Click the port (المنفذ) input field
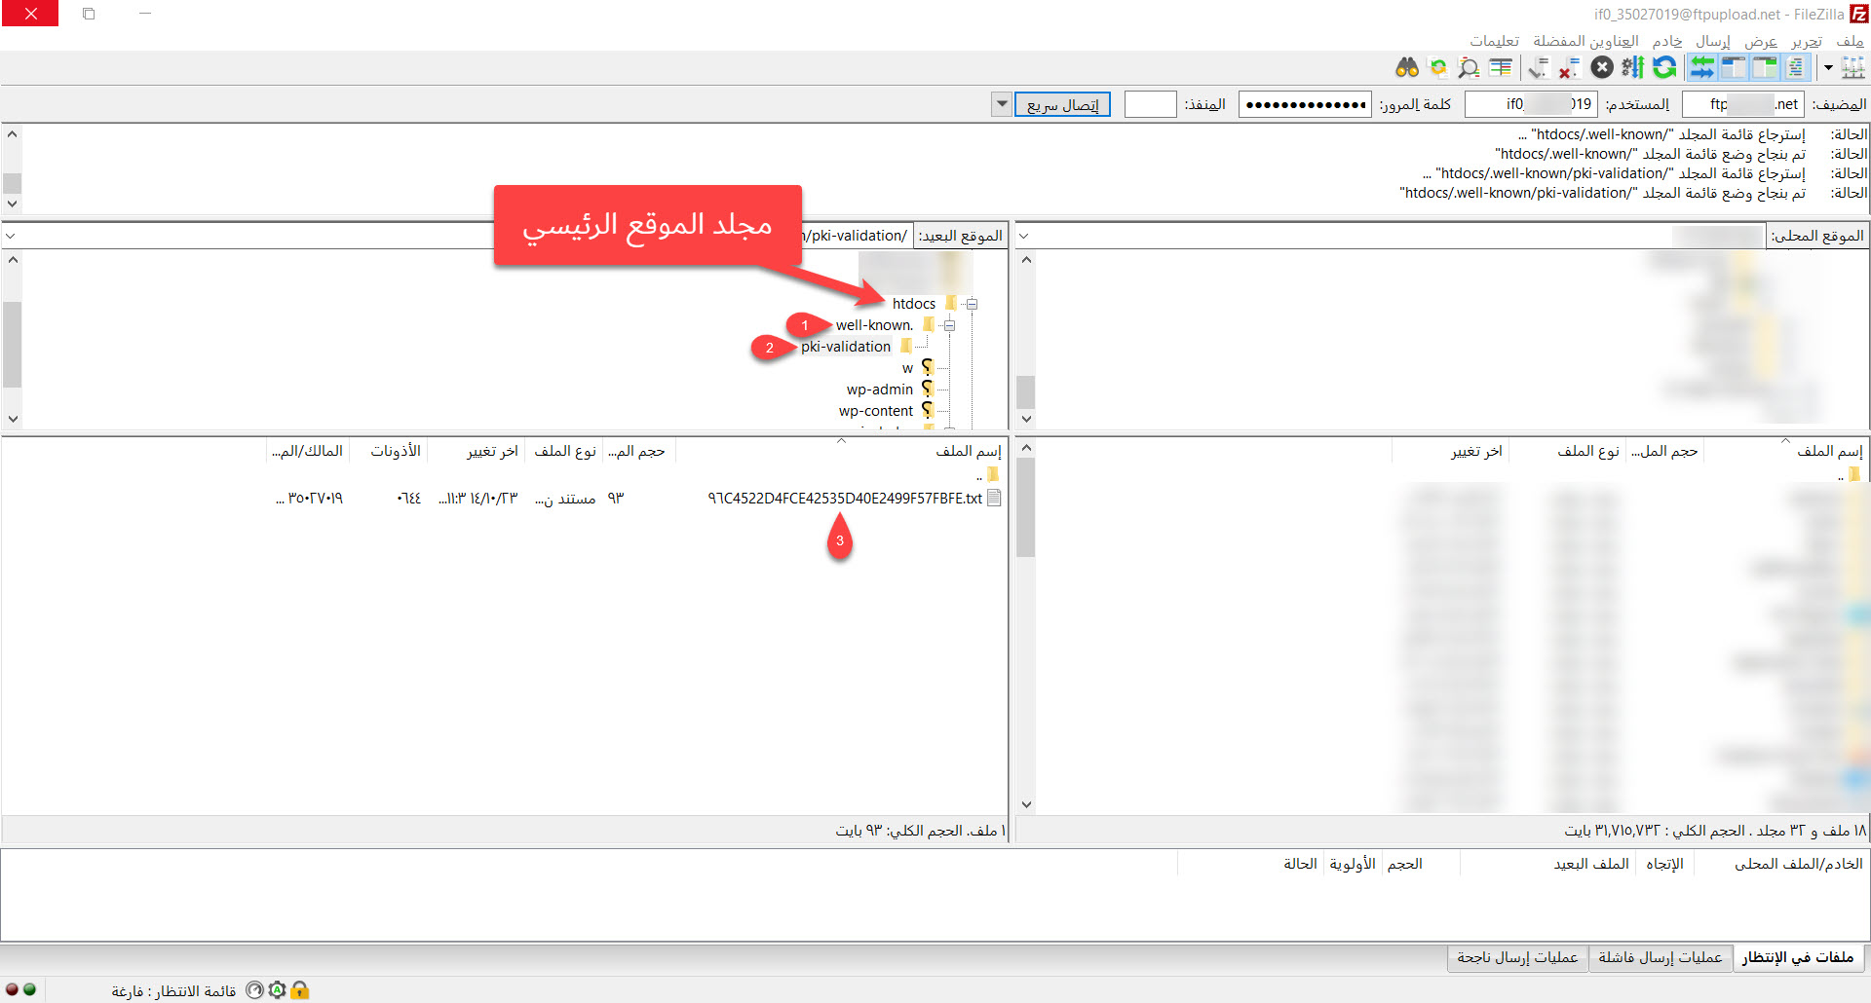1871x1003 pixels. [x=1150, y=104]
